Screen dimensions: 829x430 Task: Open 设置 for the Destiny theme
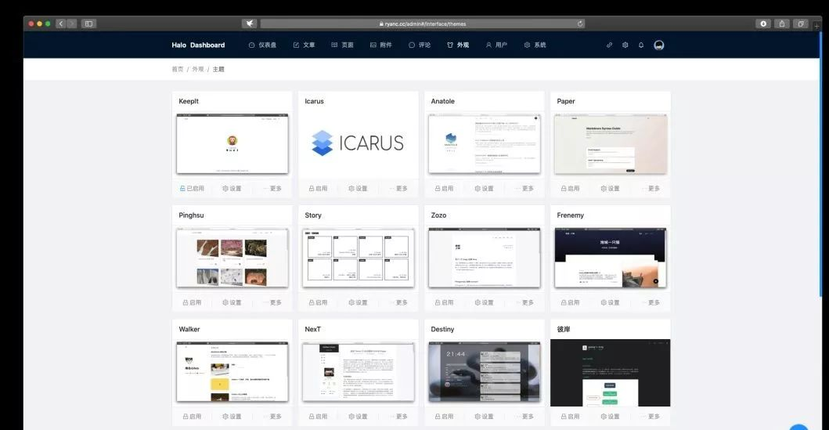[x=484, y=416]
